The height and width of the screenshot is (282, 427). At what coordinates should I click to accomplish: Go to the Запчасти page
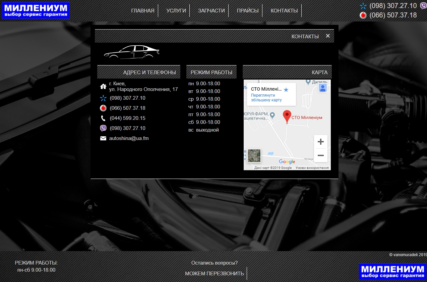click(x=211, y=11)
